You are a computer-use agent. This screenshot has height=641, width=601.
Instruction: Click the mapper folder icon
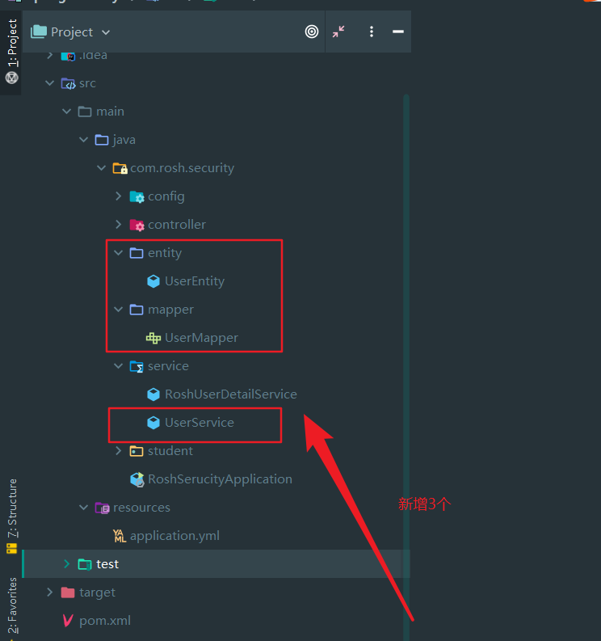pos(137,310)
